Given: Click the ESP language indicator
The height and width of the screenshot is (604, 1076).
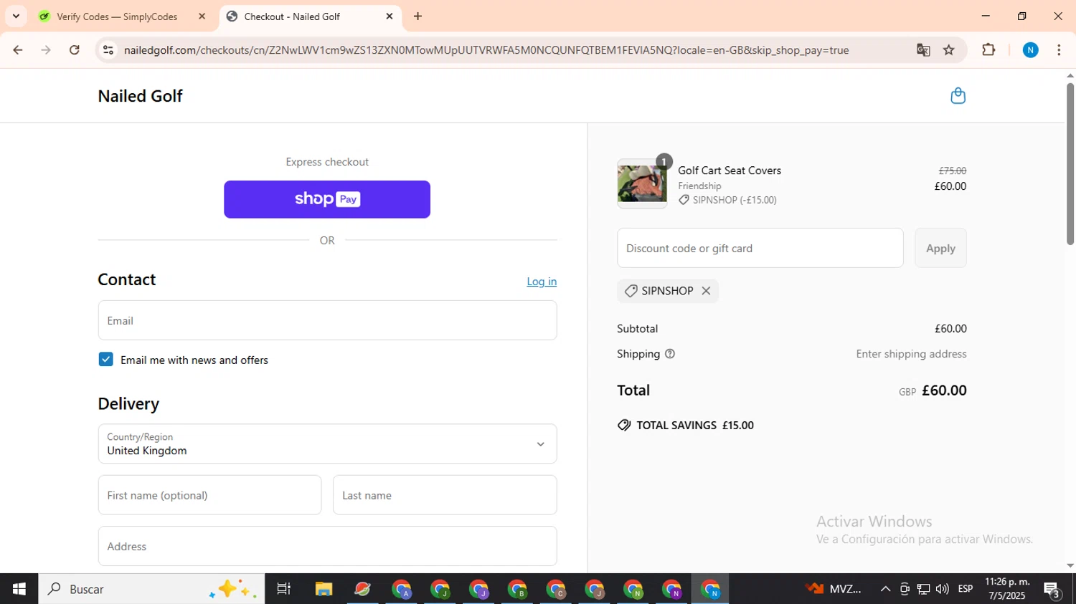Looking at the screenshot, I should click(x=966, y=589).
